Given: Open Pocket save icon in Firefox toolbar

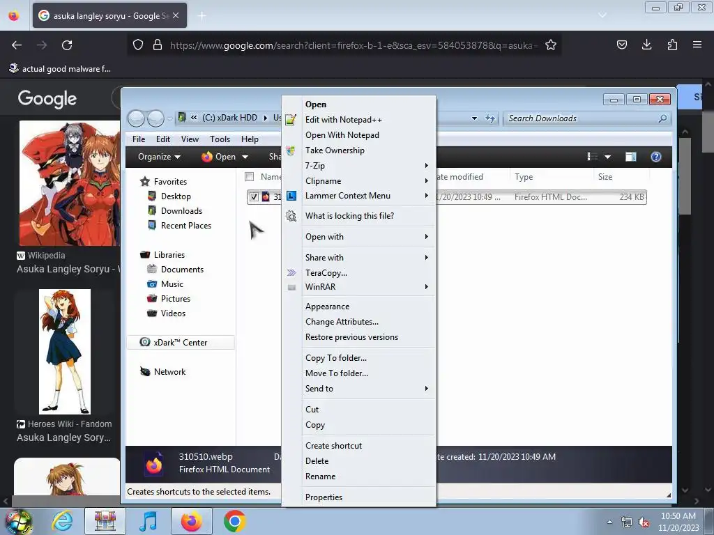Looking at the screenshot, I should (621, 45).
